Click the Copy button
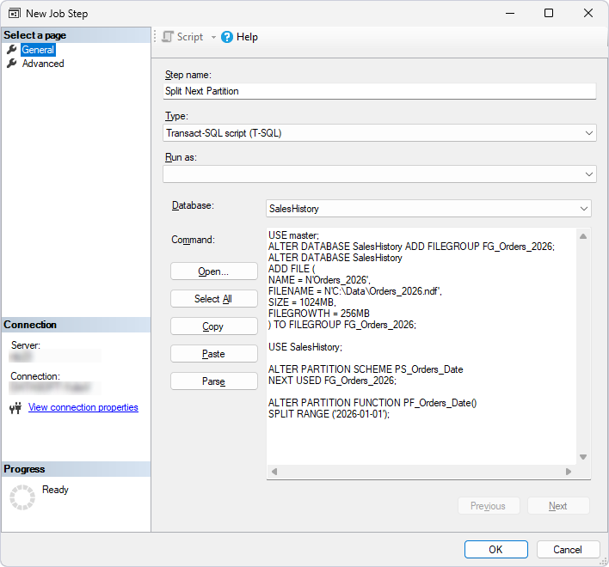Image resolution: width=609 pixels, height=567 pixels. pyautogui.click(x=213, y=326)
